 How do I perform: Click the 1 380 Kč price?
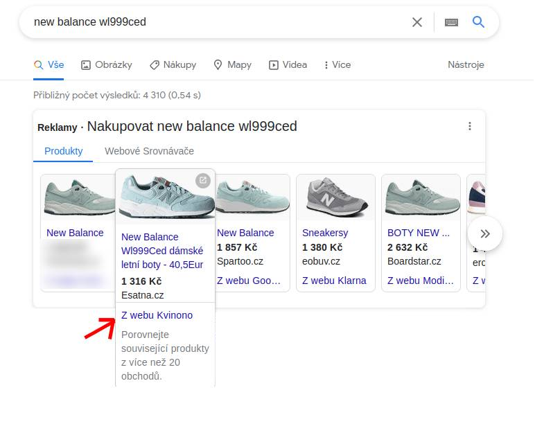coord(322,247)
